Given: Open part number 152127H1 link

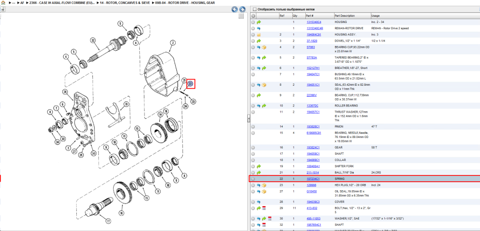Looking at the screenshot, I should (x=313, y=68).
